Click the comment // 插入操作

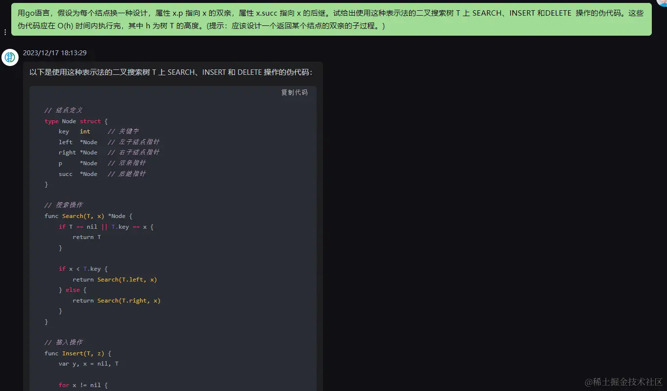63,343
